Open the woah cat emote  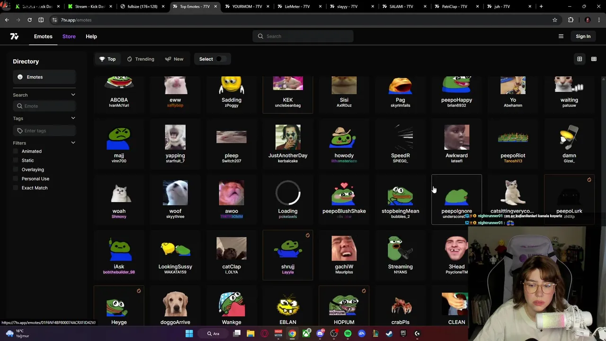click(119, 199)
